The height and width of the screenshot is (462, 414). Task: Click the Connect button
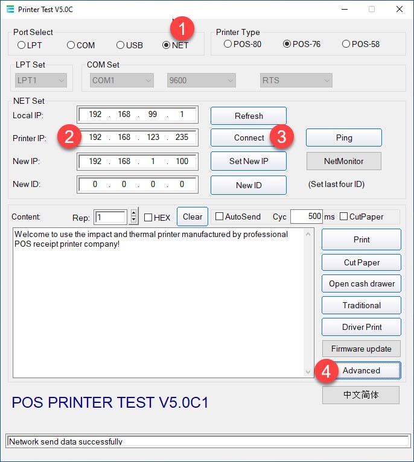[x=249, y=138]
